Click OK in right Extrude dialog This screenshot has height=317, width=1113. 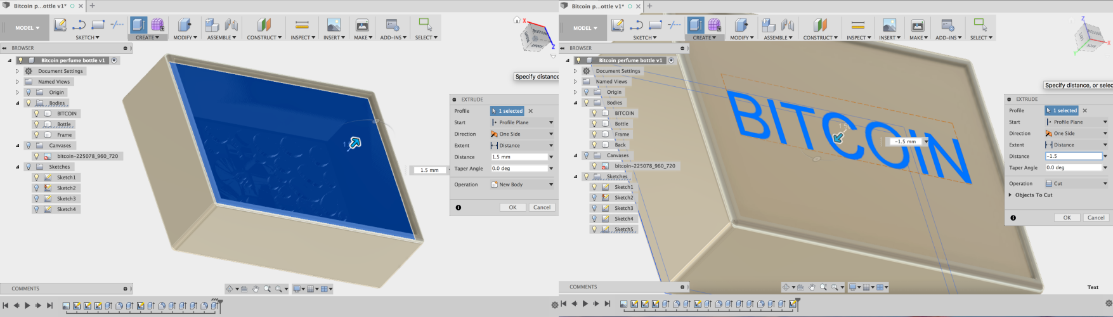pyautogui.click(x=1067, y=217)
